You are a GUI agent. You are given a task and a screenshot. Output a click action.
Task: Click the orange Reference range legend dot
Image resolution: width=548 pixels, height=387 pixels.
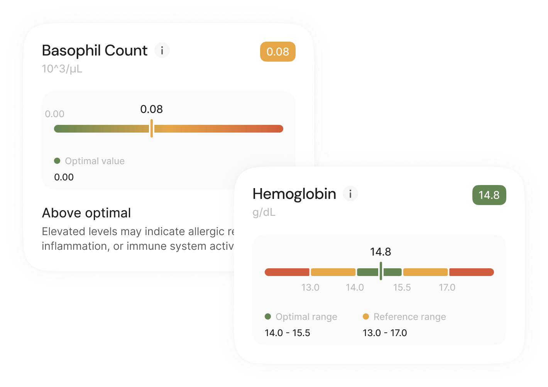pyautogui.click(x=366, y=316)
